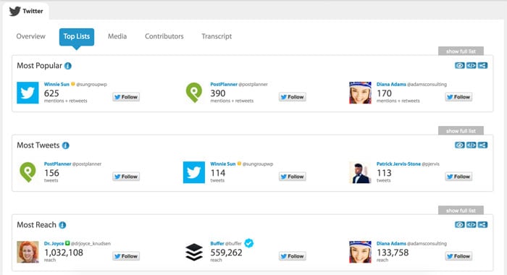Viewport: 507px width, 275px height.
Task: Click the 625 mentions count
Action: point(51,93)
